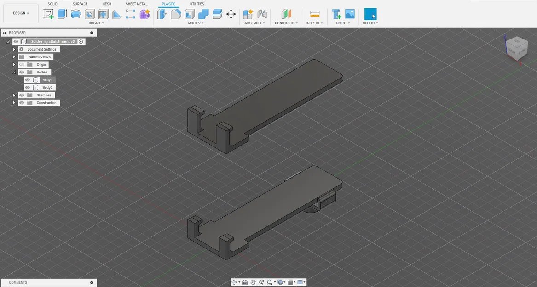This screenshot has width=537, height=287.
Task: Open Display Settings monitor icon
Action: pyautogui.click(x=281, y=282)
